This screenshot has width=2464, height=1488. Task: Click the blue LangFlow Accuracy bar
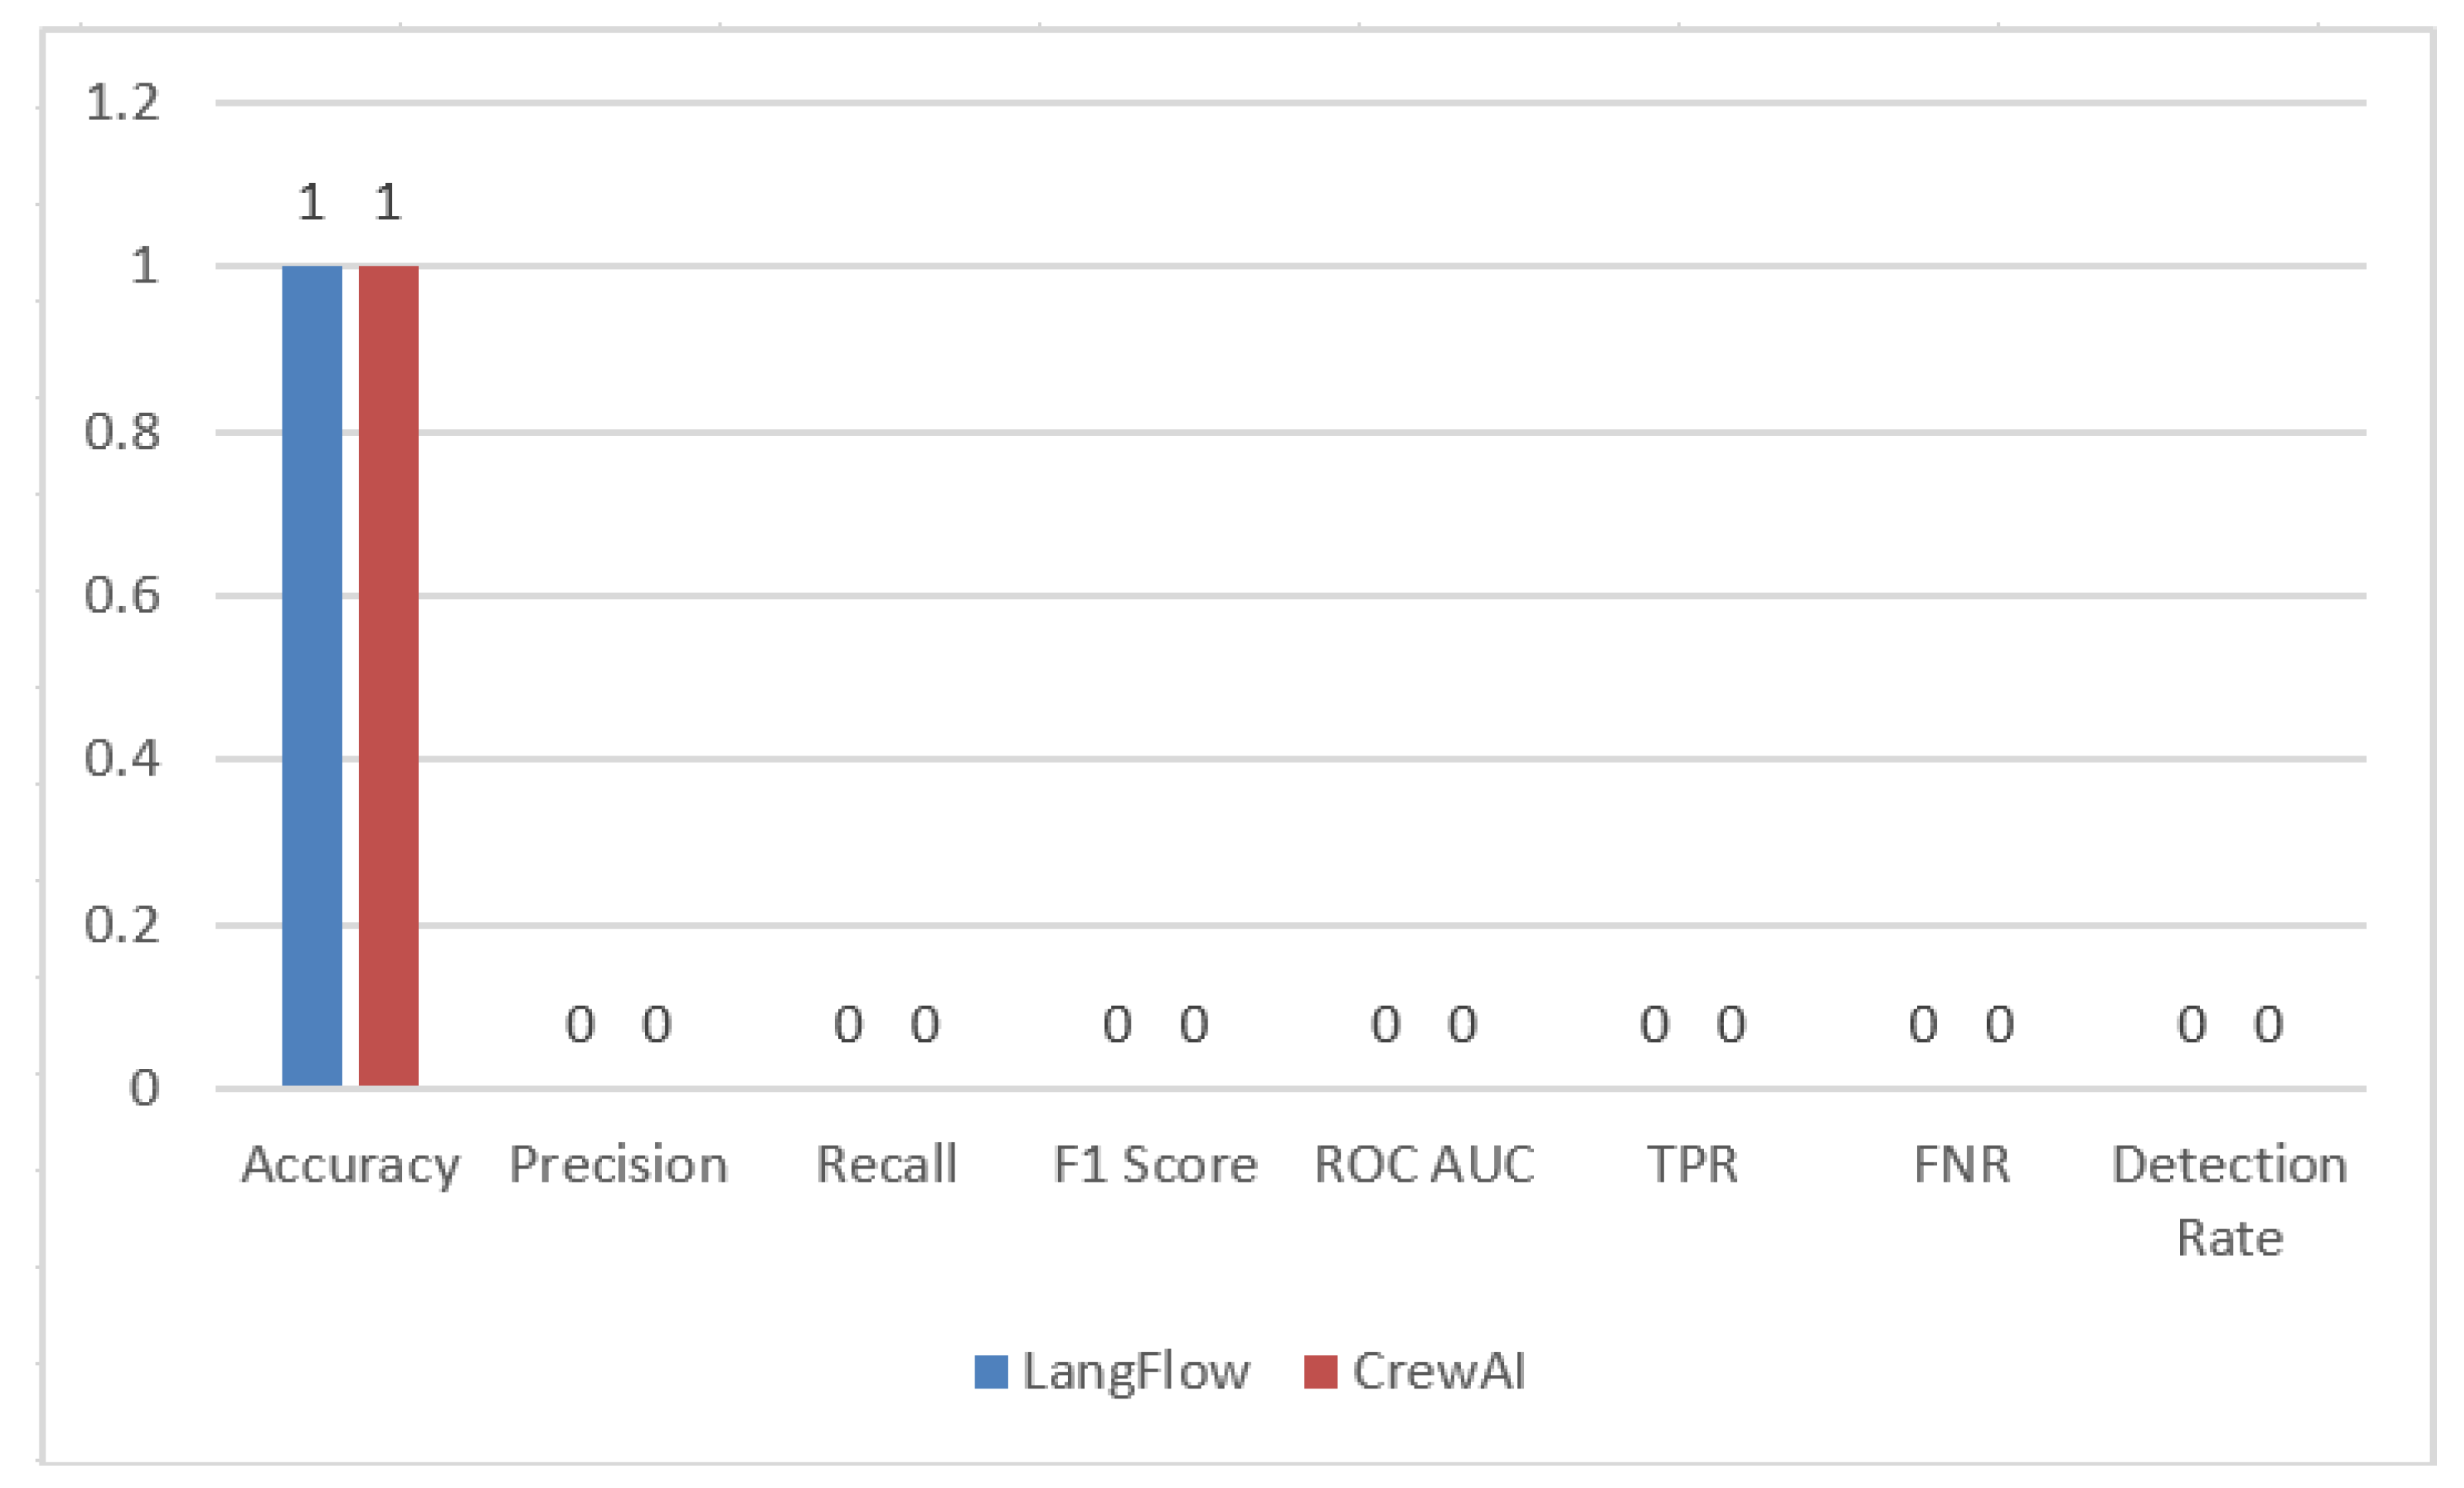[x=312, y=675]
